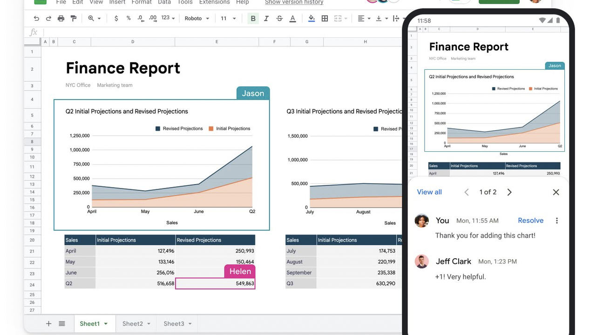The width and height of the screenshot is (596, 335).
Task: Add a new sheet with the plus button
Action: (x=48, y=323)
